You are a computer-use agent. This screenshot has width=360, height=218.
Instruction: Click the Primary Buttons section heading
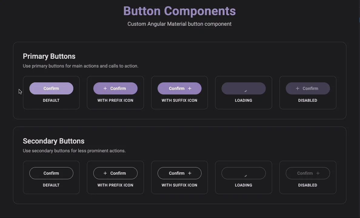coord(49,56)
